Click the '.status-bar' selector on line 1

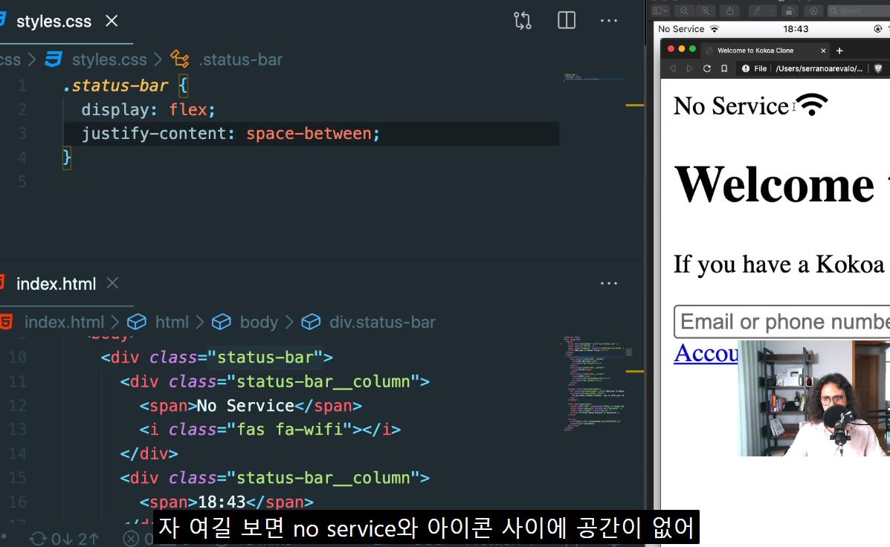[116, 85]
